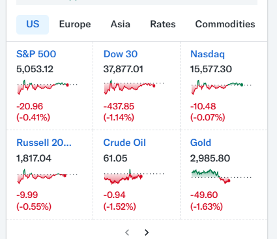This screenshot has height=239, width=277.
Task: Click the Russell 2000 sparkline chart
Action: pyautogui.click(x=48, y=176)
